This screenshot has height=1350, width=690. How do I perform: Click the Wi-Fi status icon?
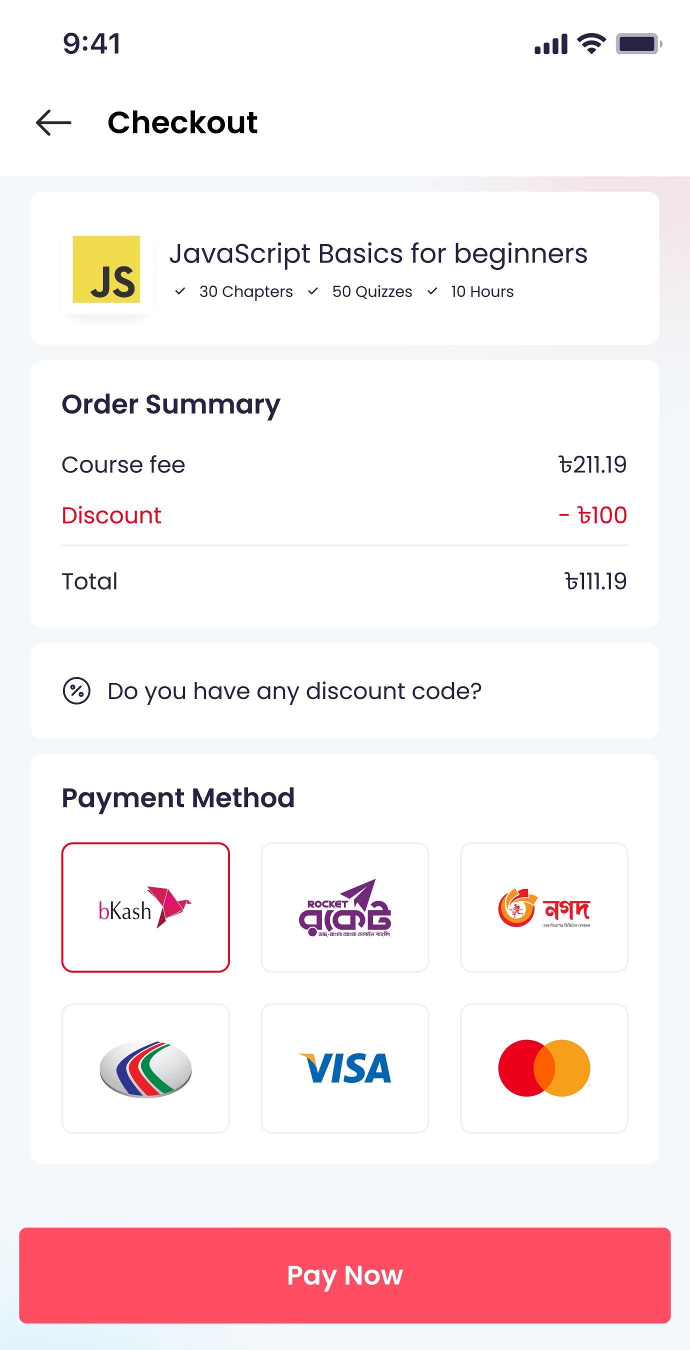click(591, 43)
